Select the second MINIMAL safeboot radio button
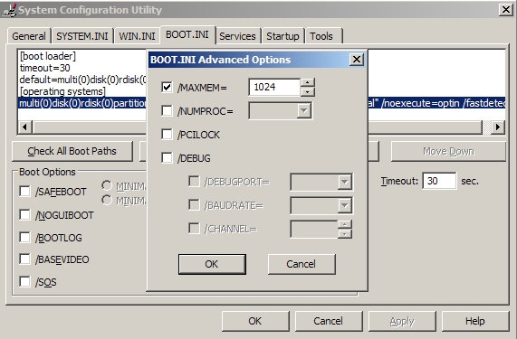 click(x=107, y=200)
